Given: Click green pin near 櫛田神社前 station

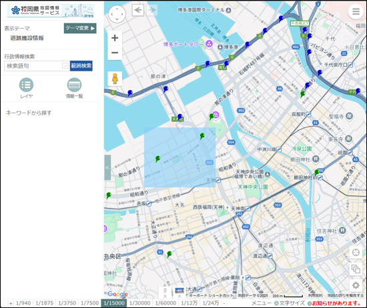Looking at the screenshot, I should point(317,173).
